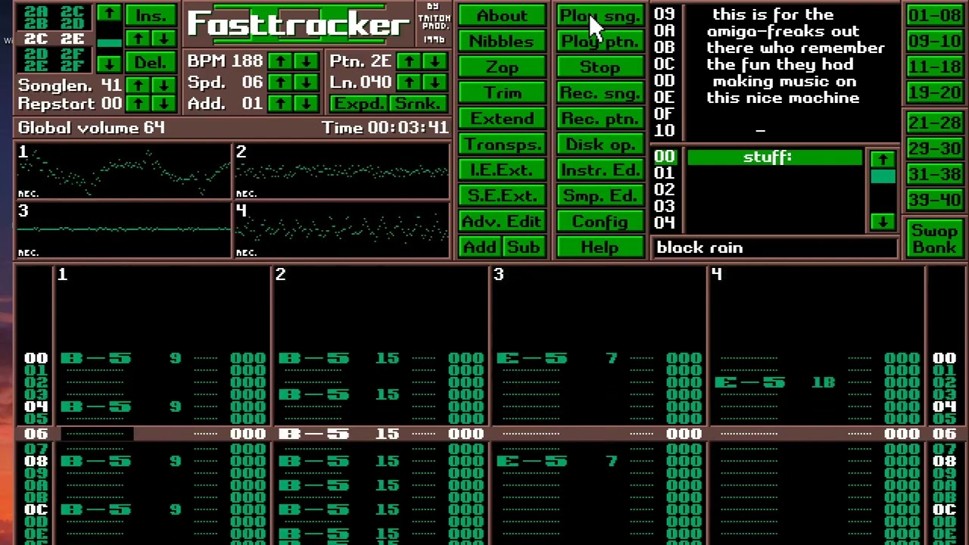
Task: Click Ins. to insert a song position
Action: click(151, 15)
